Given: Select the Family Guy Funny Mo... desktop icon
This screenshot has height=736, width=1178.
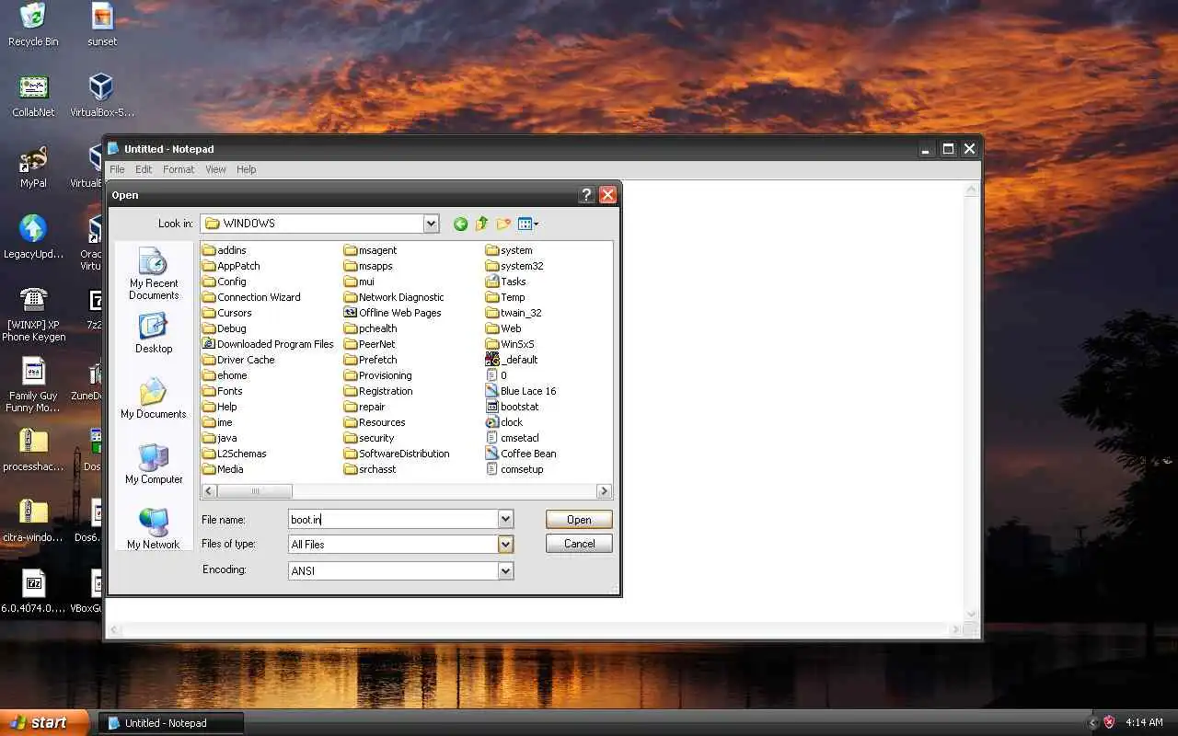Looking at the screenshot, I should coord(33,385).
